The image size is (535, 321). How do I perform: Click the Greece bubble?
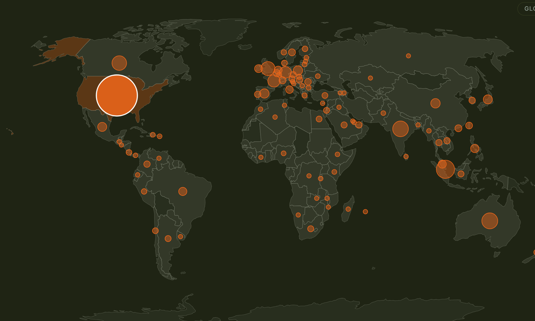[304, 95]
